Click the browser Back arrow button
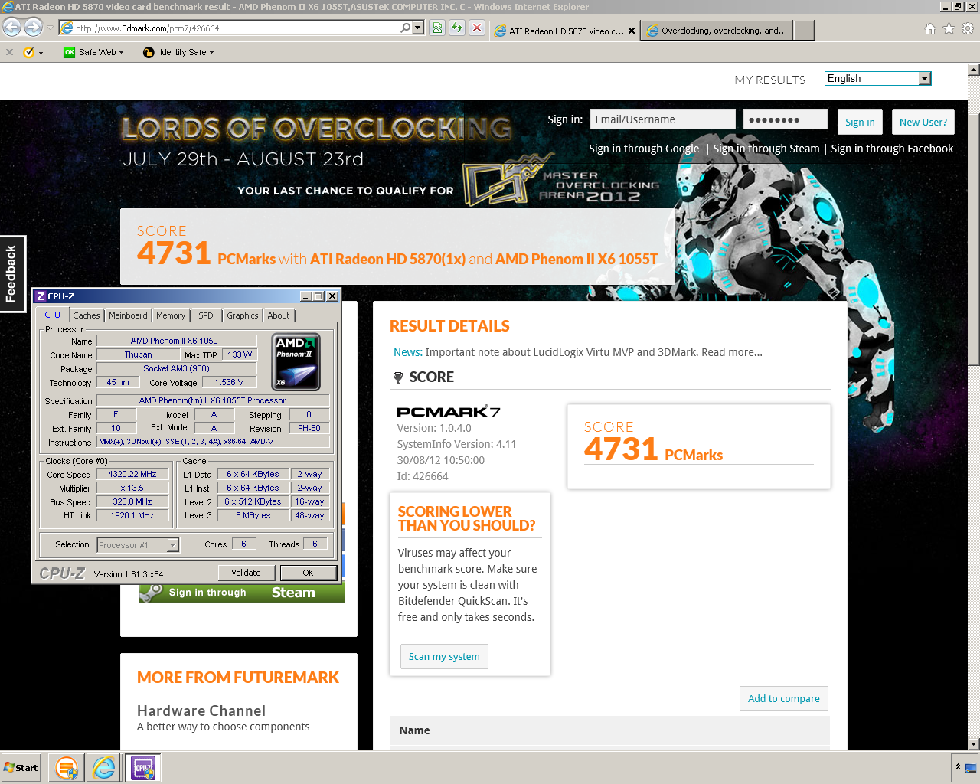 pyautogui.click(x=11, y=28)
